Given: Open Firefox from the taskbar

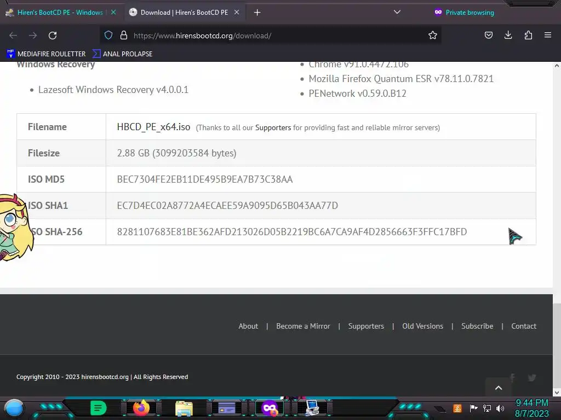Looking at the screenshot, I should [x=141, y=408].
